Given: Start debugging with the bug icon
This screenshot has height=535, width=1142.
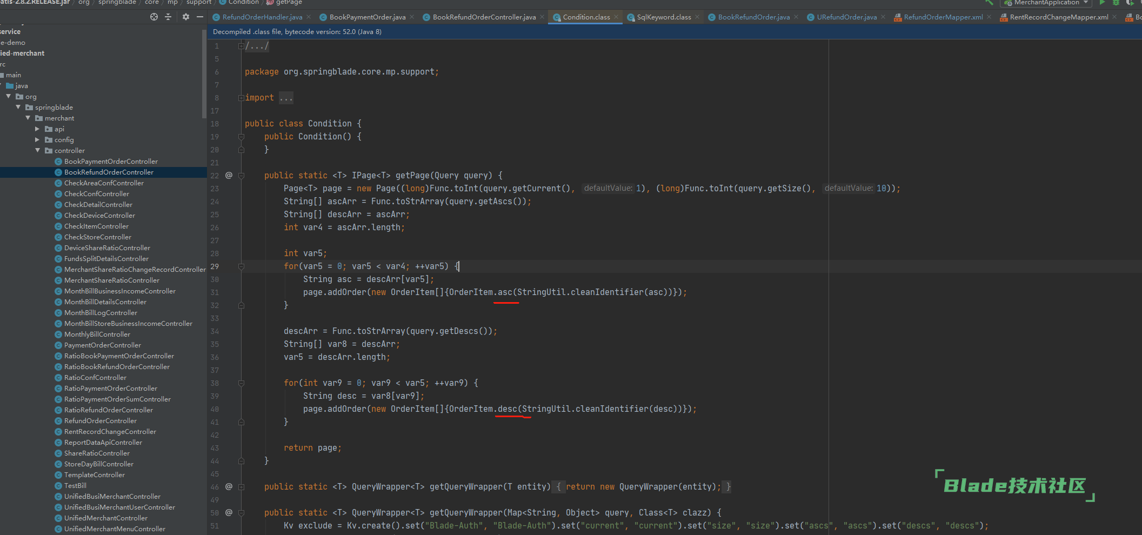Looking at the screenshot, I should pyautogui.click(x=1116, y=3).
